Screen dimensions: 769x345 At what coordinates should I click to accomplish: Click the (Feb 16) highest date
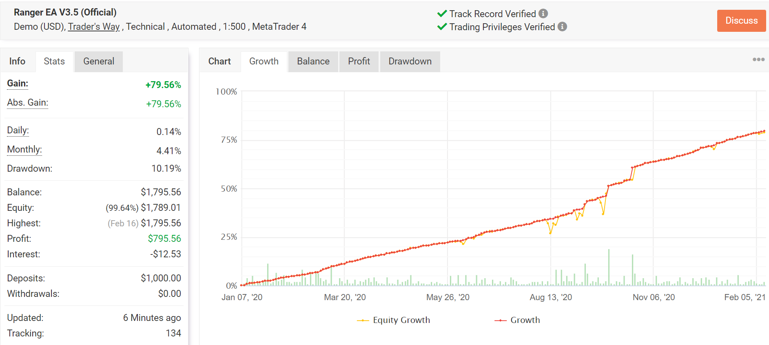(x=123, y=223)
